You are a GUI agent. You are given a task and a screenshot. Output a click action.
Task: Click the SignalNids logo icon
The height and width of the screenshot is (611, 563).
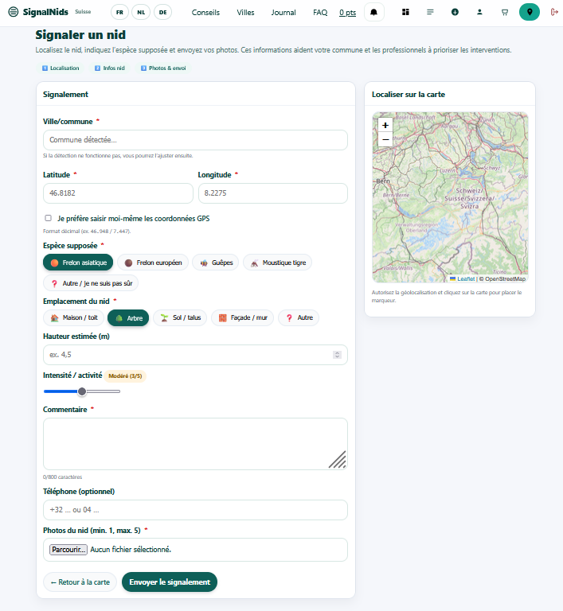[14, 13]
